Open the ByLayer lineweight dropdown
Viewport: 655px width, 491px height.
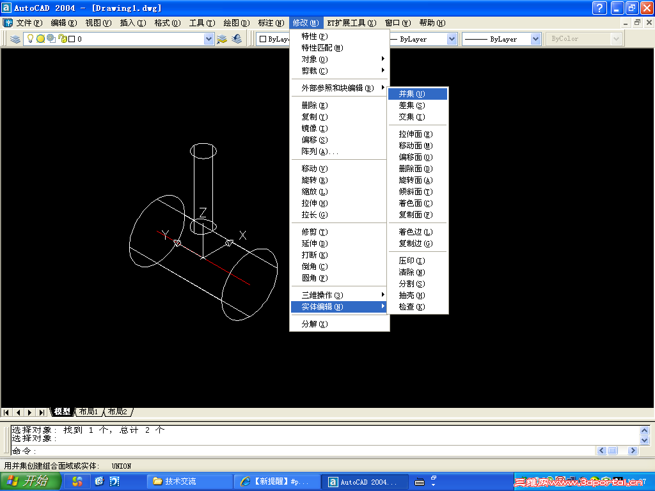501,39
